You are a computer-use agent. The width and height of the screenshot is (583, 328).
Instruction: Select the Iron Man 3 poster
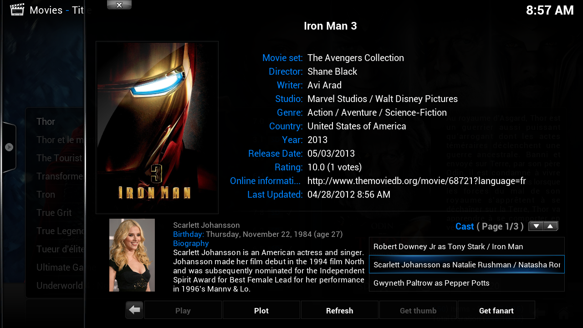(157, 128)
